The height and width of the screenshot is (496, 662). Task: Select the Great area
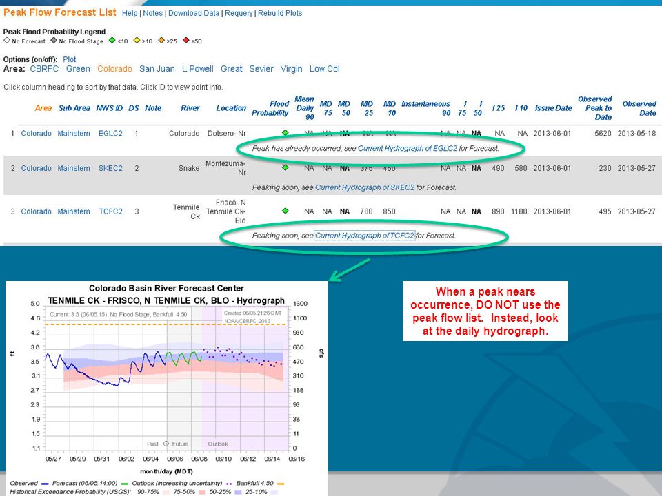232,69
